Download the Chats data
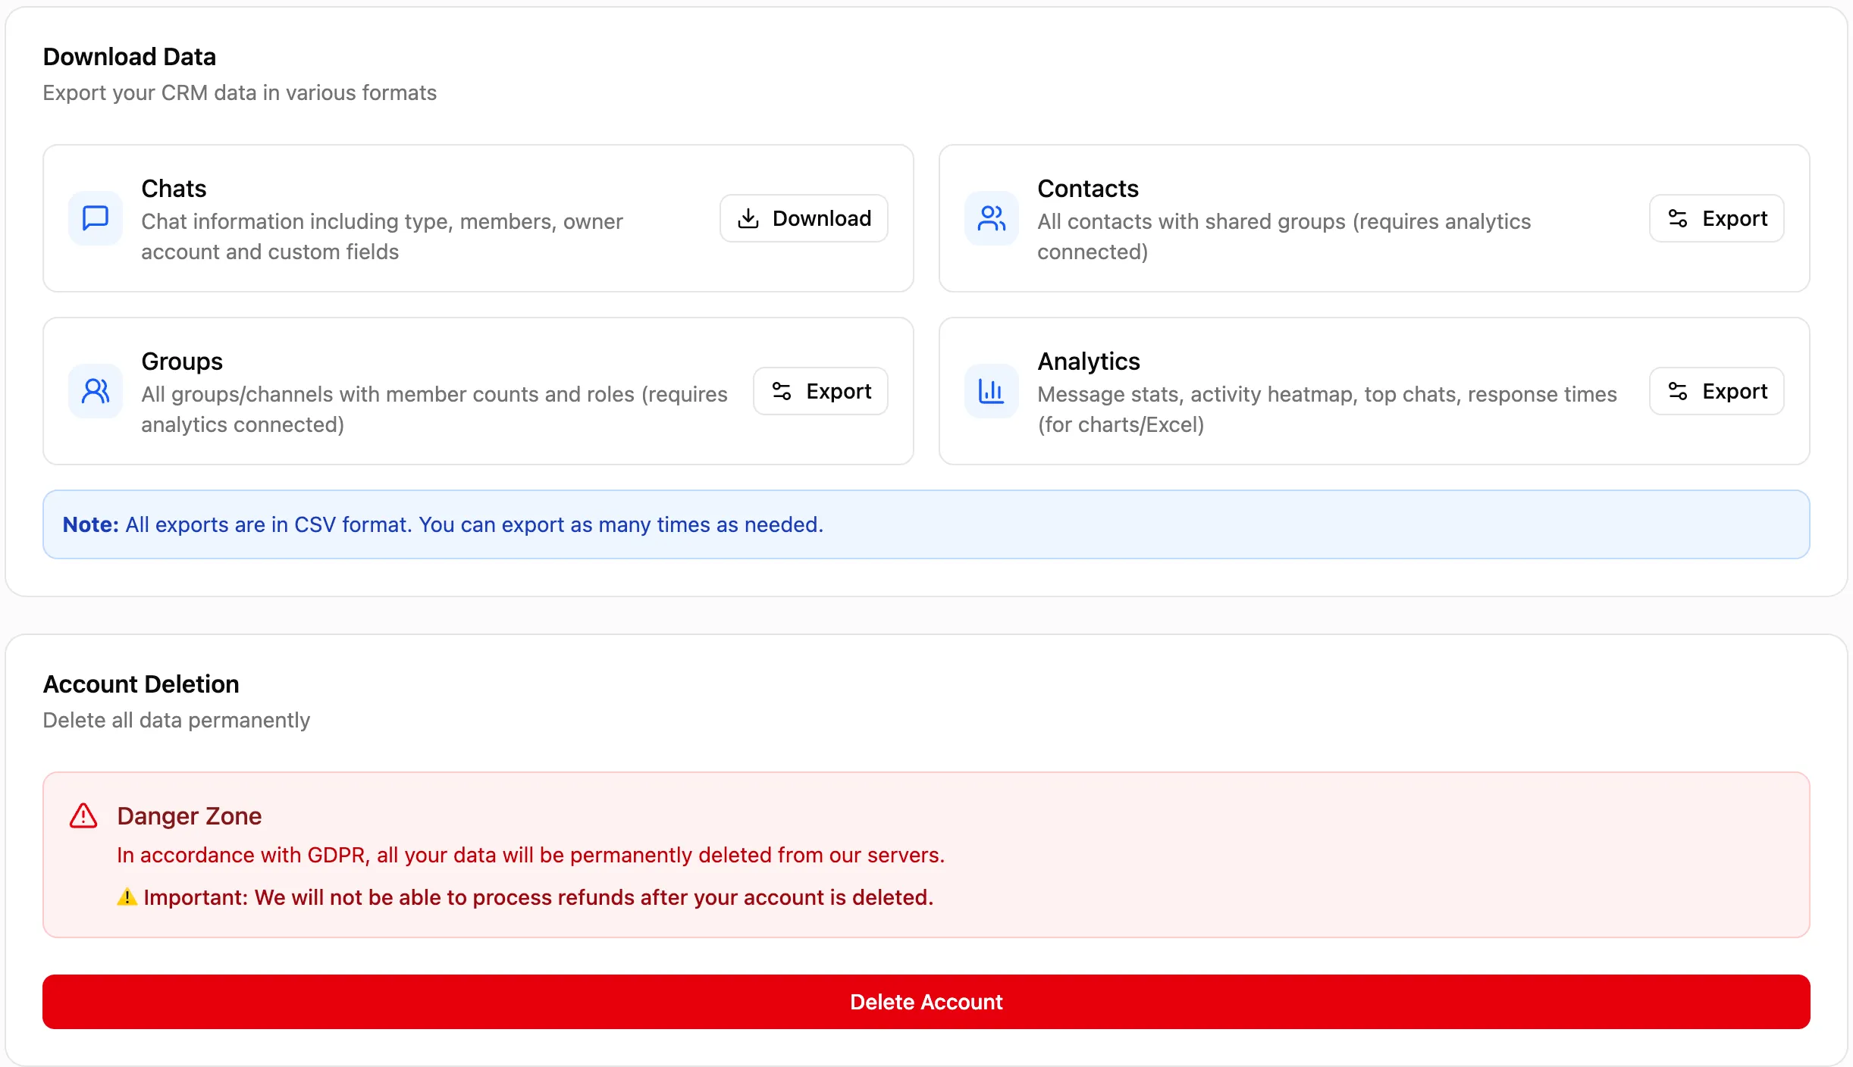Viewport: 1853px width, 1067px height. click(x=804, y=218)
